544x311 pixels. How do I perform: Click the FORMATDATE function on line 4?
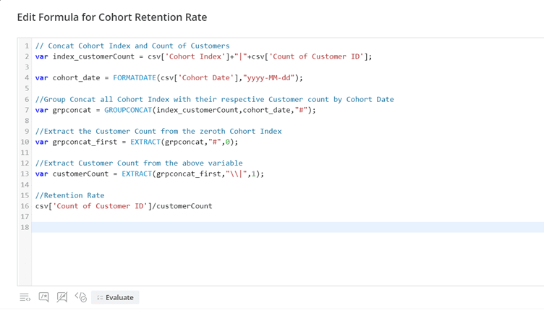135,77
